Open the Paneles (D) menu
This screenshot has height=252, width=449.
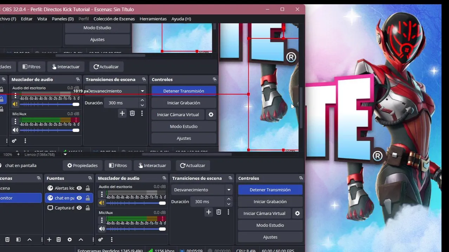[63, 19]
